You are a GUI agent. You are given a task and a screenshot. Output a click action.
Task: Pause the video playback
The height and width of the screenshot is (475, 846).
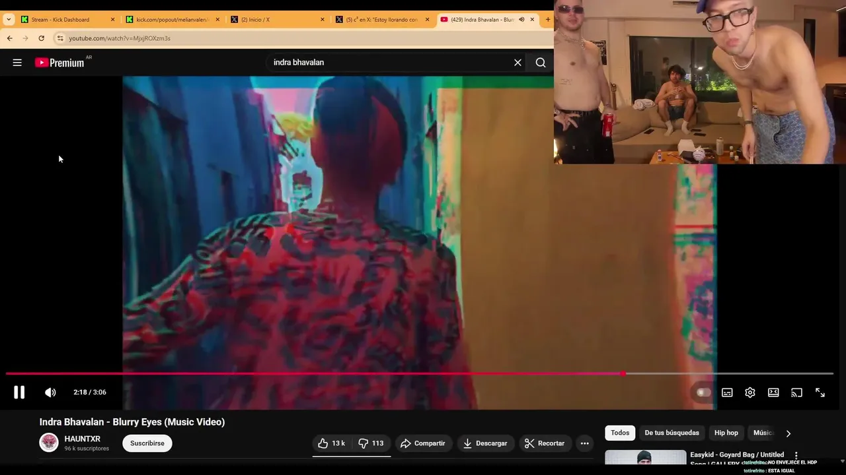click(x=19, y=393)
